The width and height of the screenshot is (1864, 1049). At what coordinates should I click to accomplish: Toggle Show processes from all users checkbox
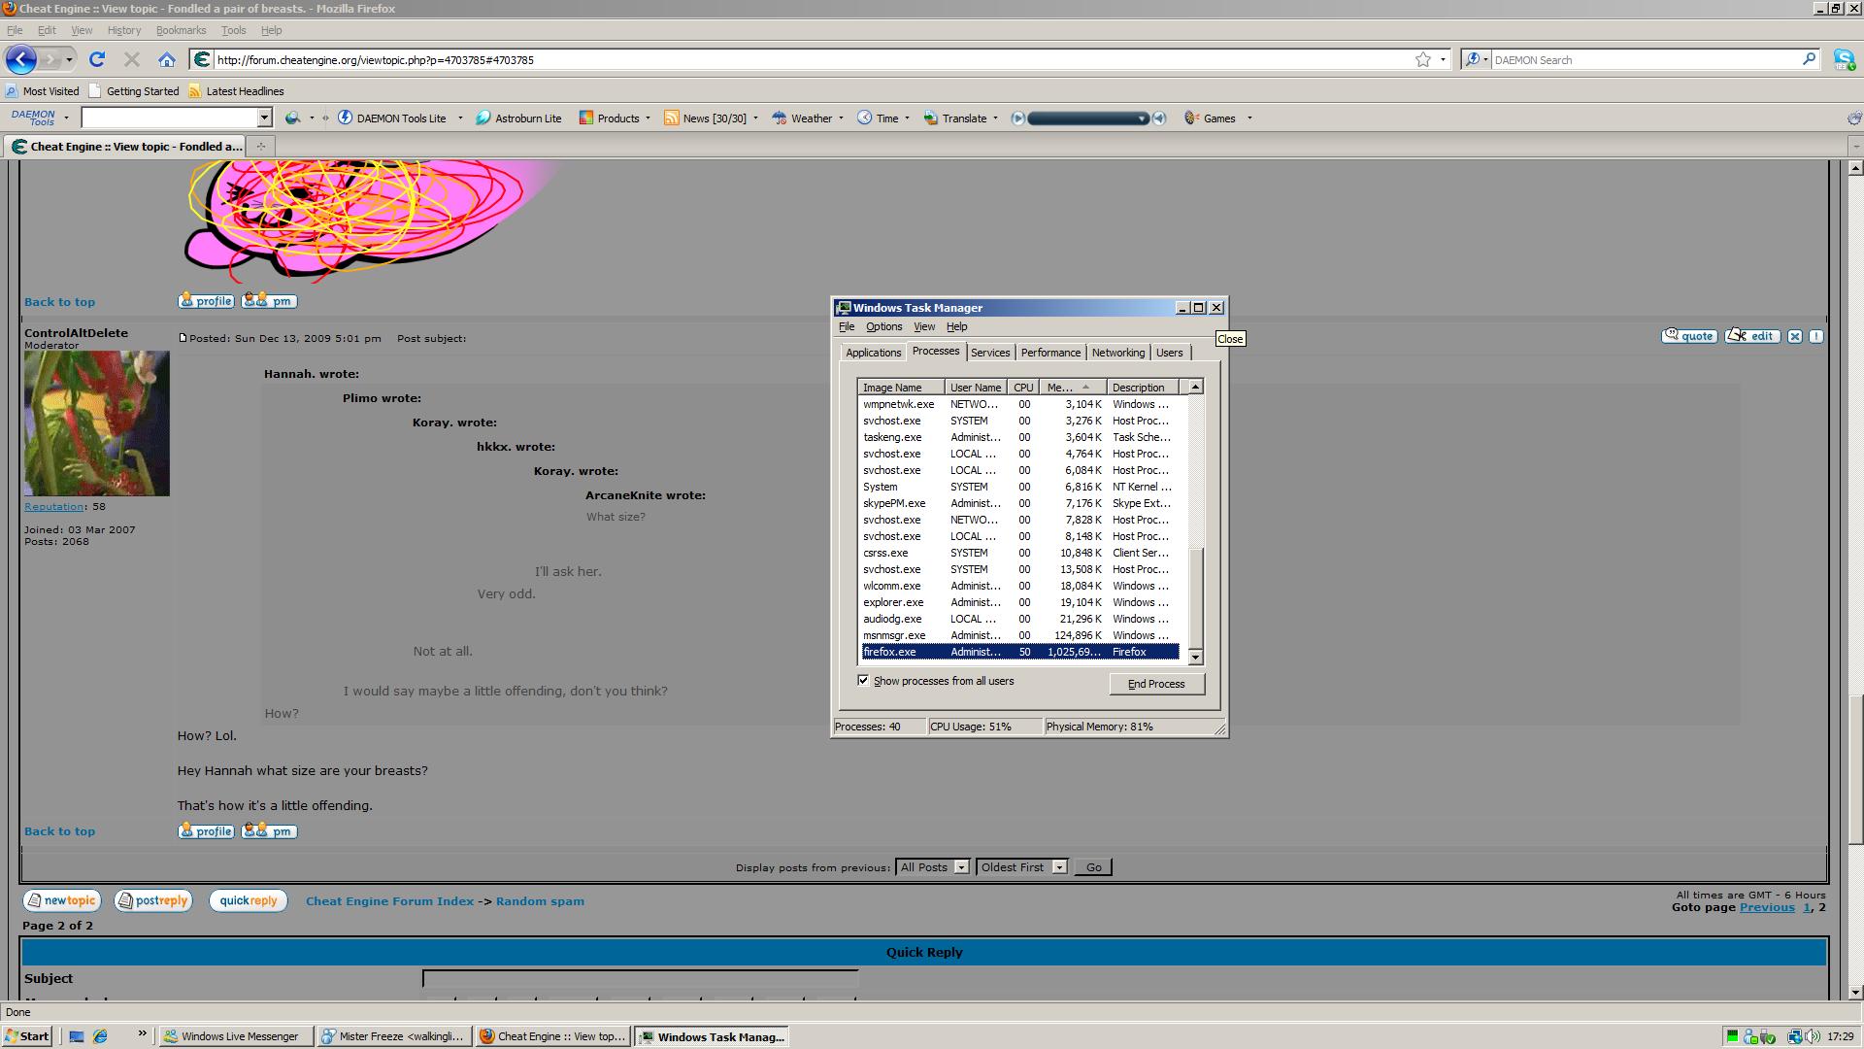[x=863, y=680]
